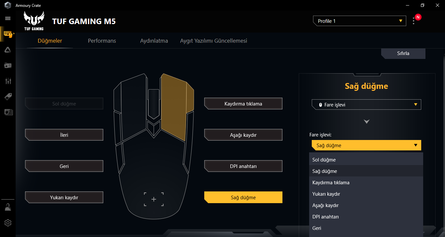Choose Geri from dropdown list

366,228
